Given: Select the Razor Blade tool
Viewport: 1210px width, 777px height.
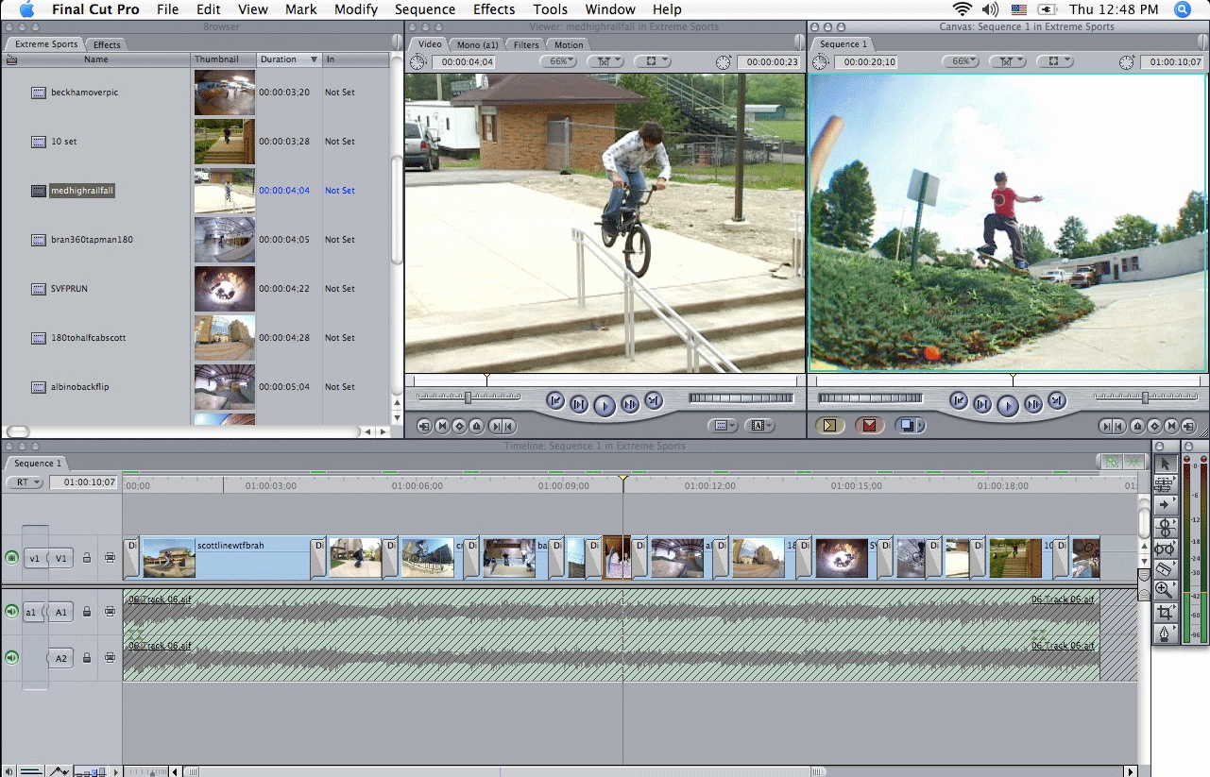Looking at the screenshot, I should click(x=1165, y=569).
